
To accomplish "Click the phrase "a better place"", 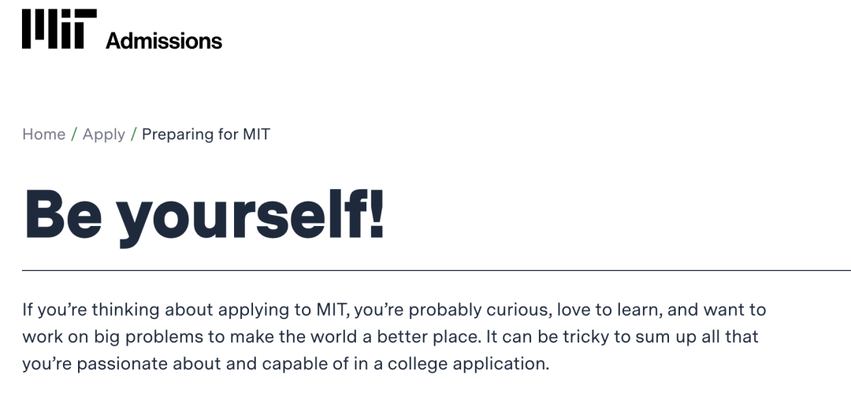I will pos(427,336).
